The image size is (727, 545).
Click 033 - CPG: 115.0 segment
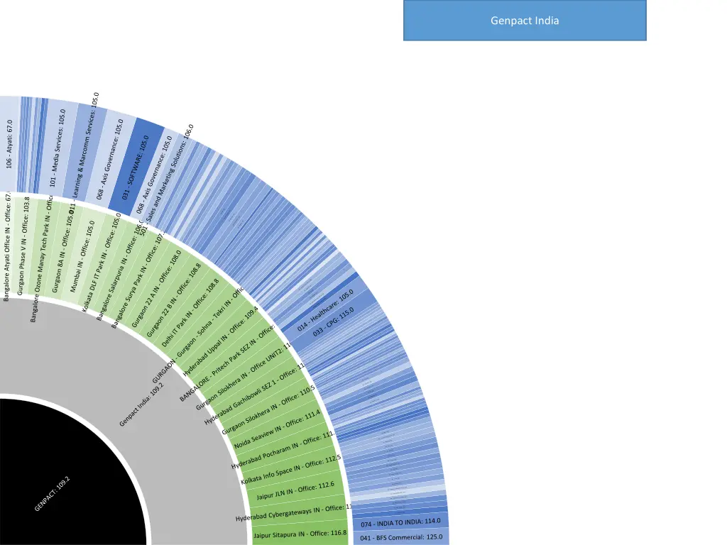pos(333,321)
